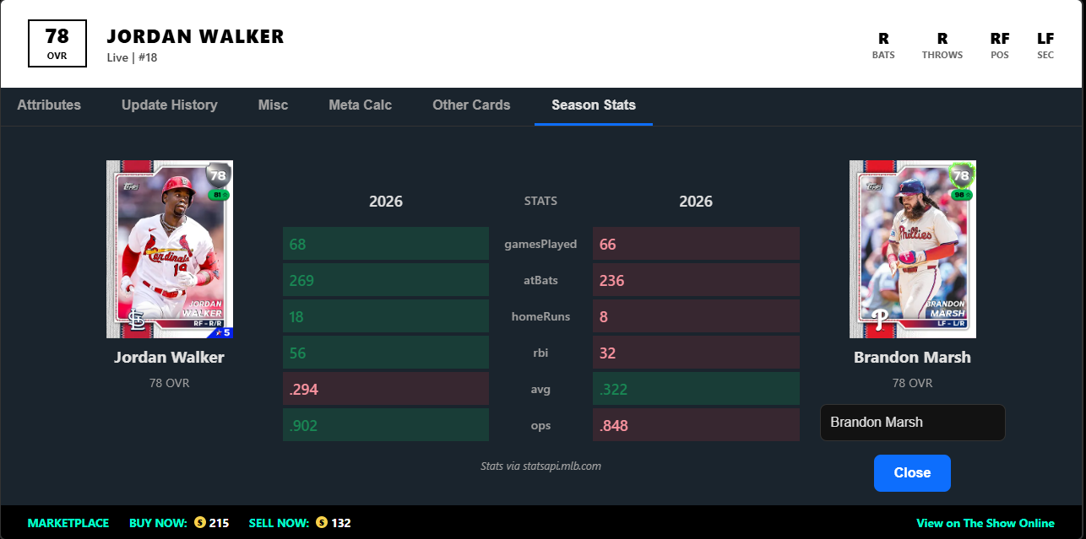Open View on The Show Online link

(986, 523)
